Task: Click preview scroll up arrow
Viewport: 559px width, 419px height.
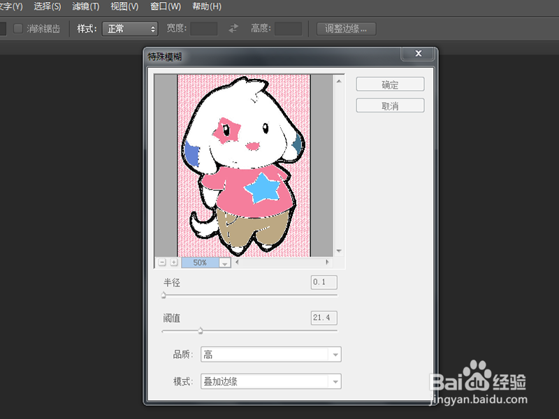Action: 339,81
